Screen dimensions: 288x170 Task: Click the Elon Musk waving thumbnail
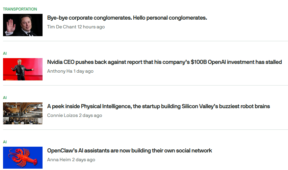pos(23,25)
